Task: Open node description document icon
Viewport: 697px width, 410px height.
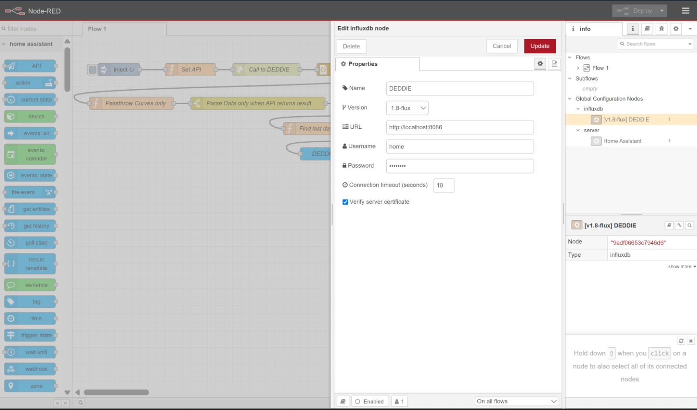Action: tap(554, 64)
